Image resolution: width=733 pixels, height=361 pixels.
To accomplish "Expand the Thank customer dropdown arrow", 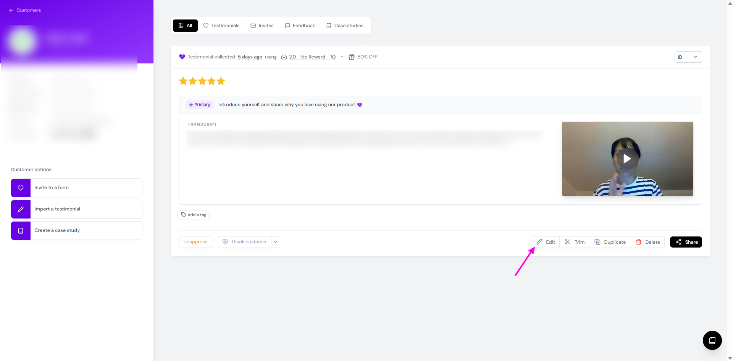I will pos(276,242).
